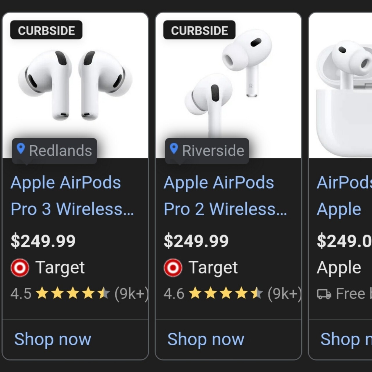This screenshot has width=372, height=372.
Task: Click the 4.6 star rating stars
Action: (x=226, y=294)
